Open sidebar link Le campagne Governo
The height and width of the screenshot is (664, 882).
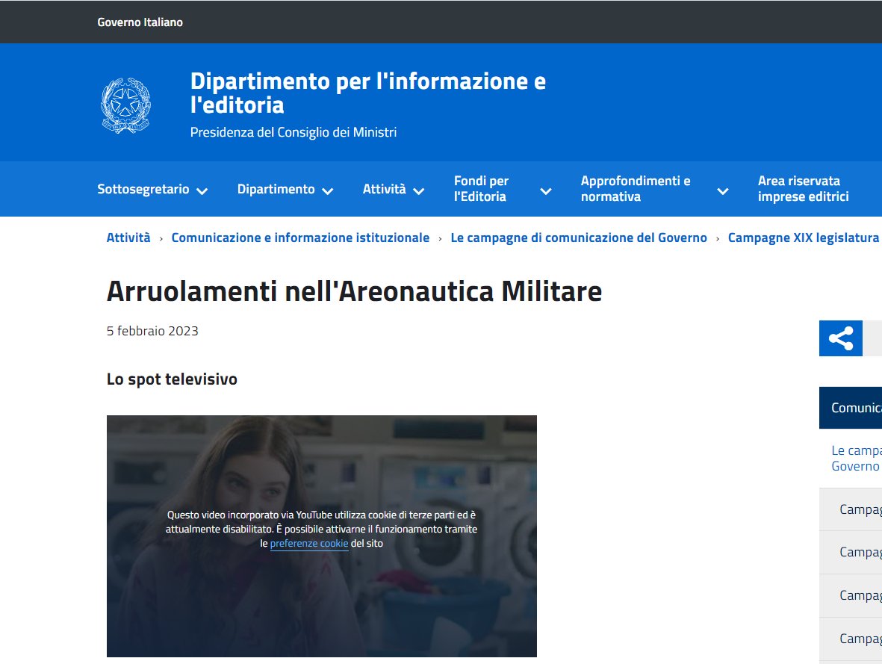pyautogui.click(x=856, y=458)
